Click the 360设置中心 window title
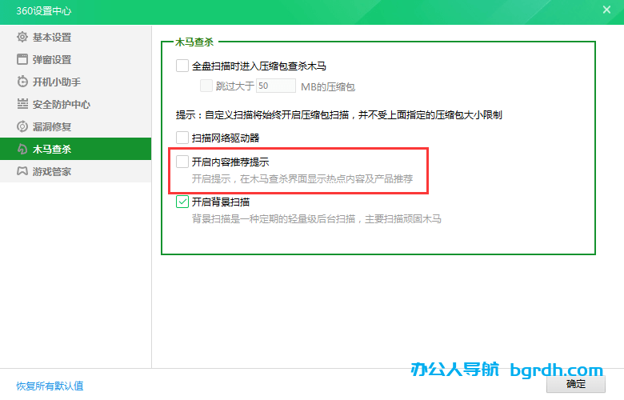The width and height of the screenshot is (624, 400). point(44,10)
